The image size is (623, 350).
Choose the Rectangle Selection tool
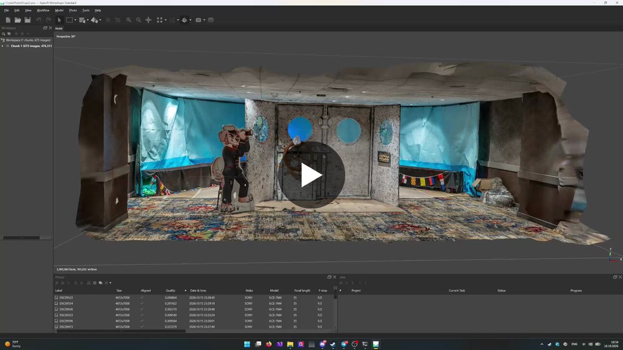[x=69, y=20]
